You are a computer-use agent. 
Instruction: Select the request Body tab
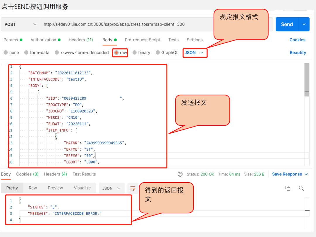coord(109,40)
